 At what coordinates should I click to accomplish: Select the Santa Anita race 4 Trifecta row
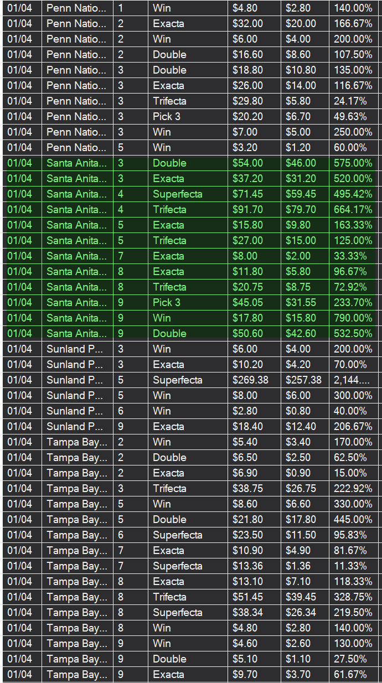[x=191, y=210]
